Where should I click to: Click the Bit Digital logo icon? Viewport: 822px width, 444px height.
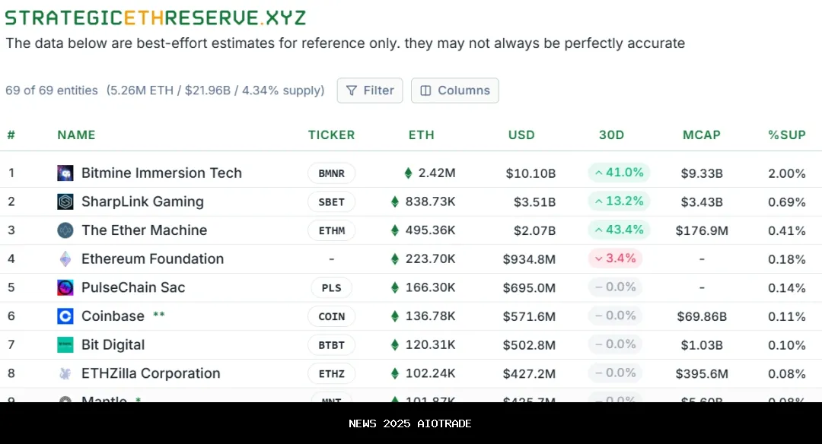click(65, 345)
